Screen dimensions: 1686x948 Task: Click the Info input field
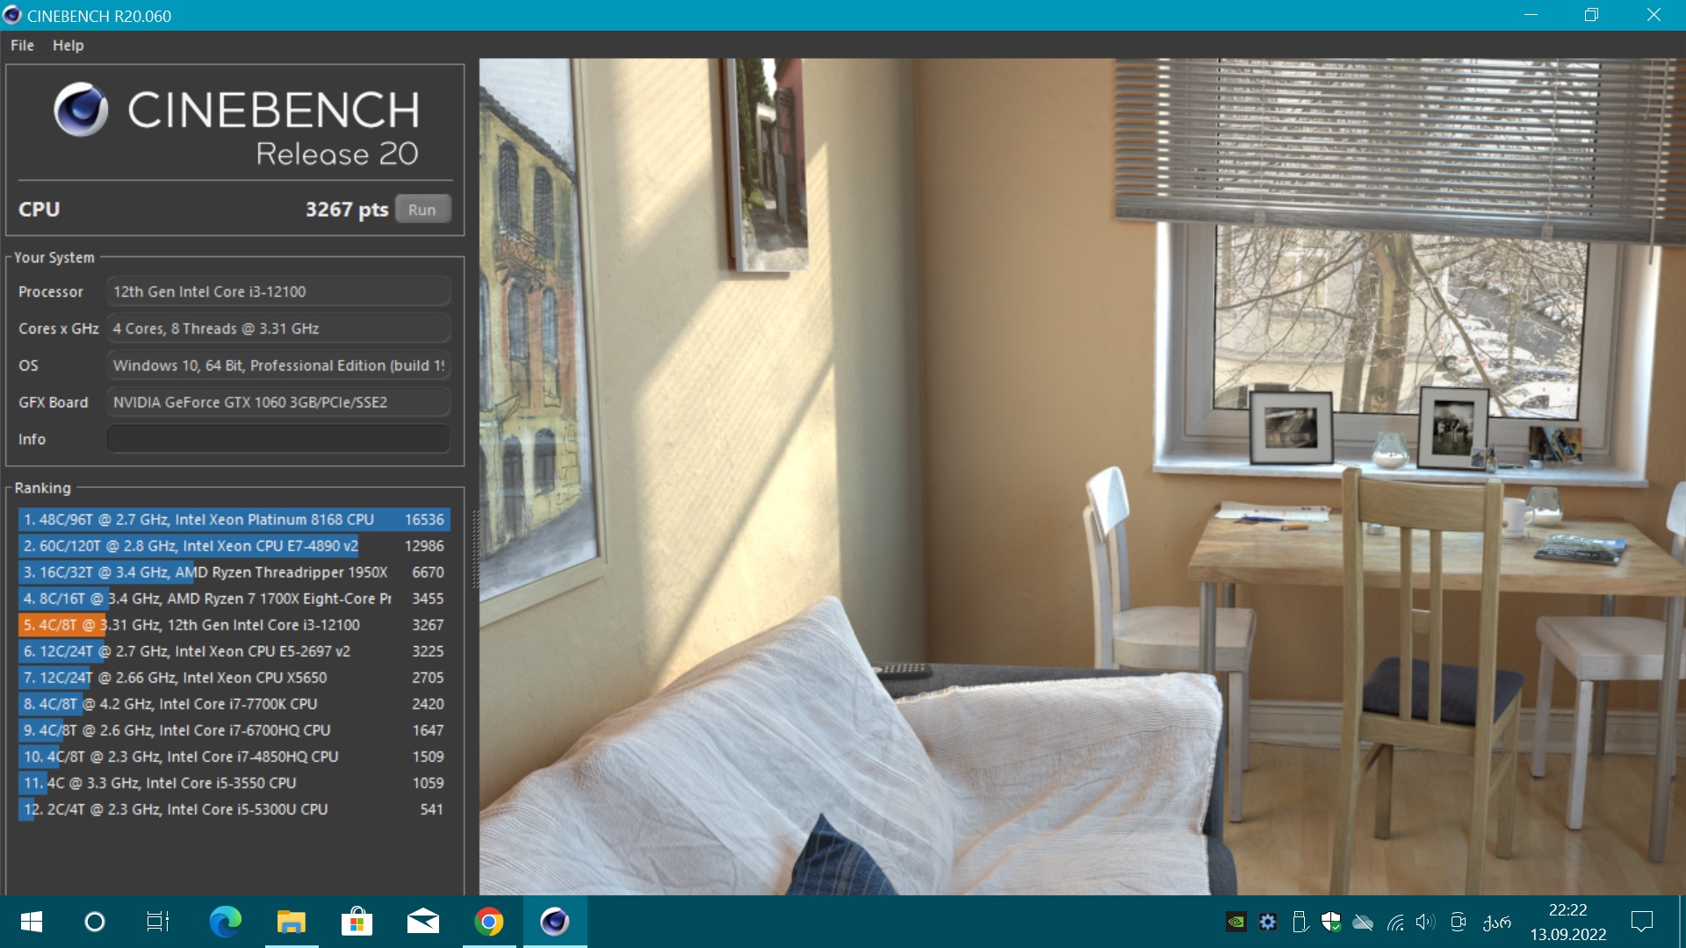(x=277, y=439)
